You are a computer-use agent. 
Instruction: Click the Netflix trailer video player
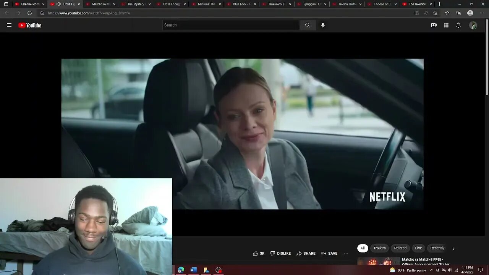242,134
